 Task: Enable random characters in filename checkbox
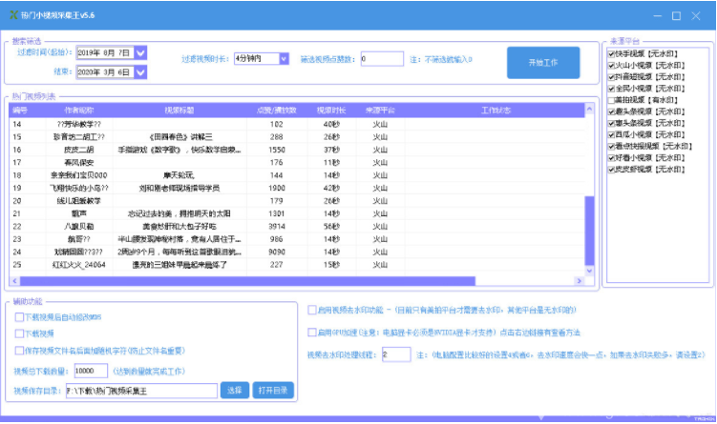point(19,351)
